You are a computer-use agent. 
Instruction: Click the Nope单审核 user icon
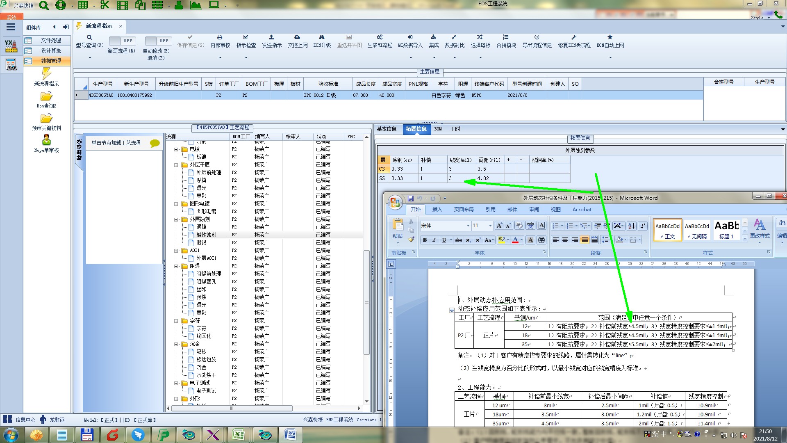[46, 140]
